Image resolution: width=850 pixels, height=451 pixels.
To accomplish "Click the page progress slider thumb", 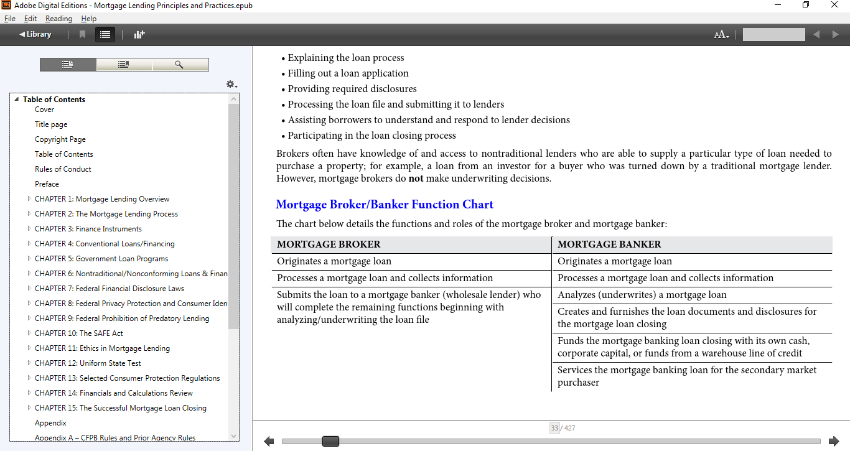I will (x=330, y=442).
